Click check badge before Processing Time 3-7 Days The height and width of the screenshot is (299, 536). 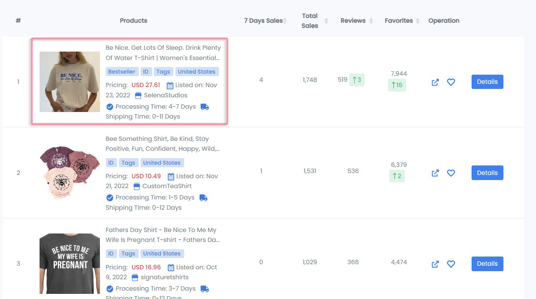point(109,289)
